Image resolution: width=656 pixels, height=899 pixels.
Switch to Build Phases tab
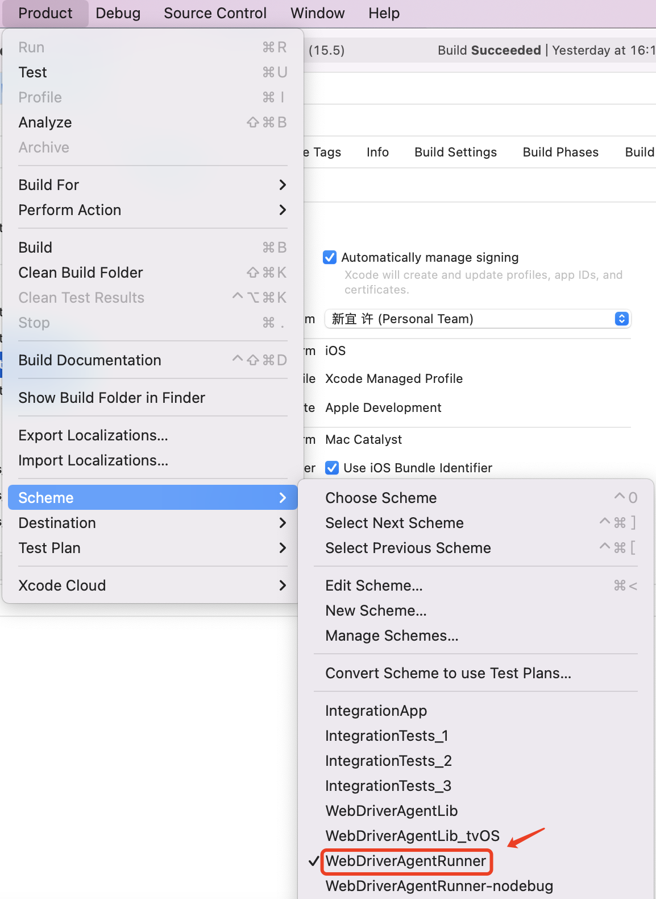click(560, 152)
